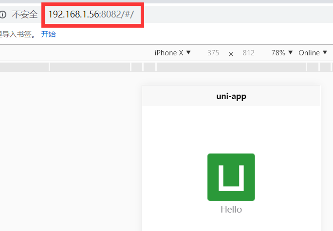Viewport: 333px width, 231px height.
Task: Focus the address bar showing 192.168.1.56:8082
Action: [x=91, y=15]
